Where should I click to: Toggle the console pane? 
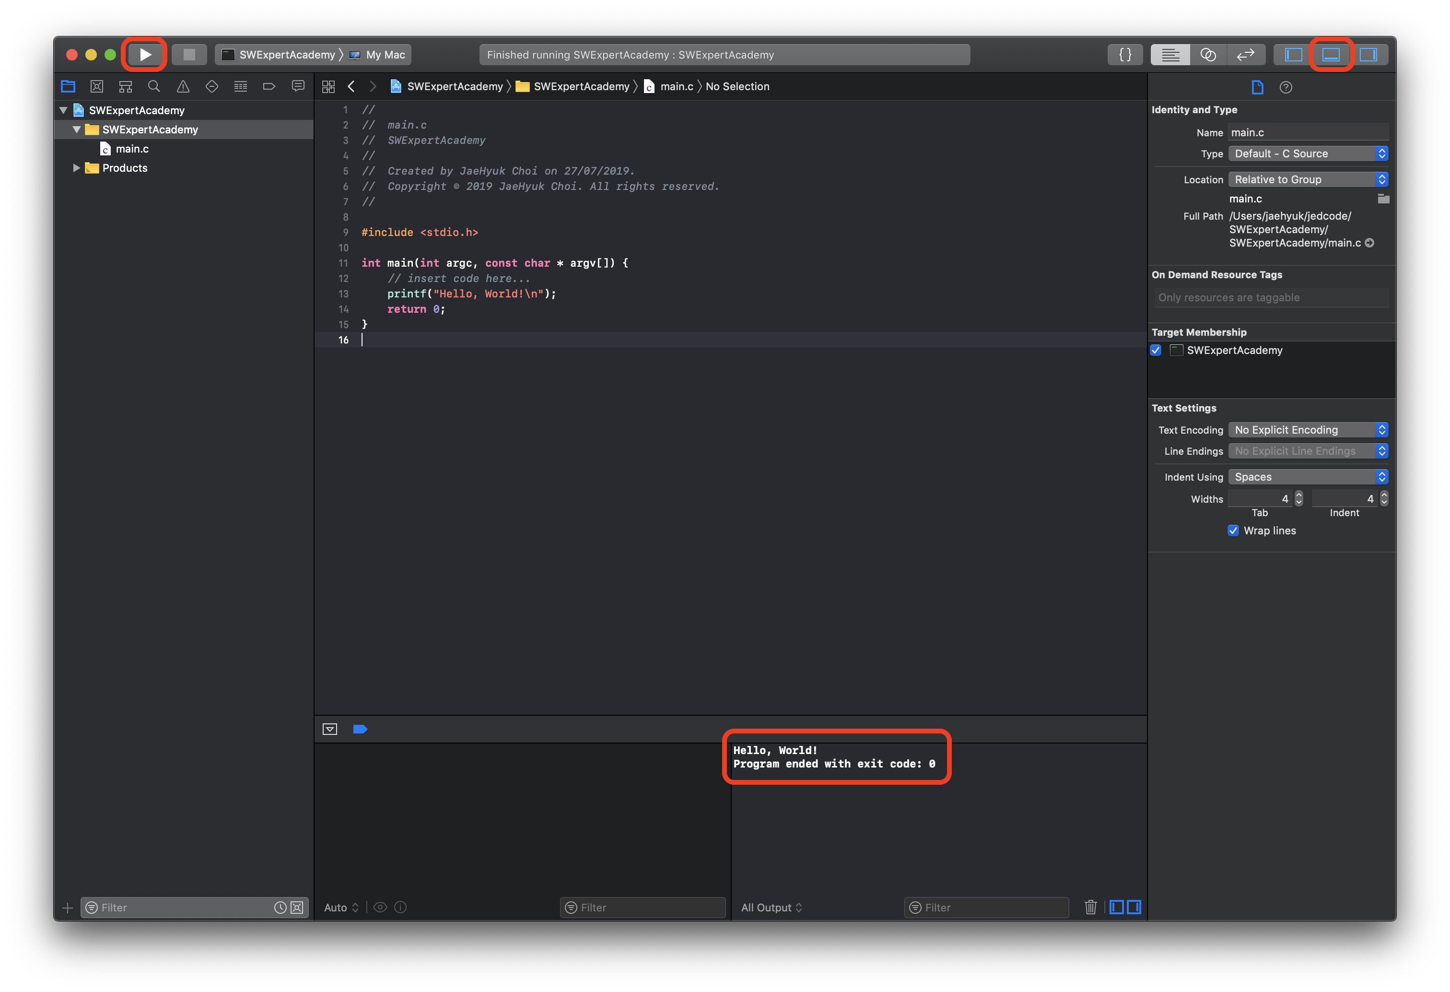pyautogui.click(x=1134, y=908)
